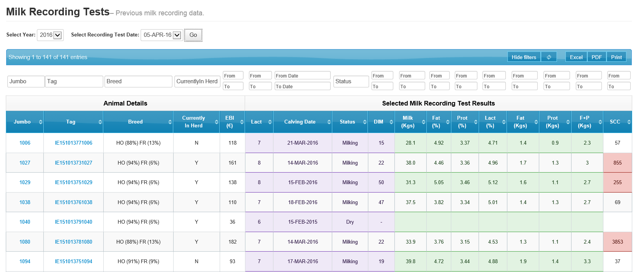Viewport: 633px width, 272px height.
Task: Print the milk recording table
Action: coord(616,57)
